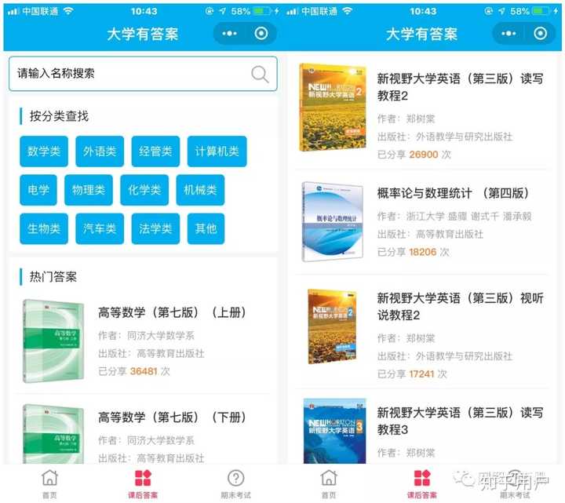Open 新视野大学英语 视听说教程2 cover thumbnail

pyautogui.click(x=332, y=326)
